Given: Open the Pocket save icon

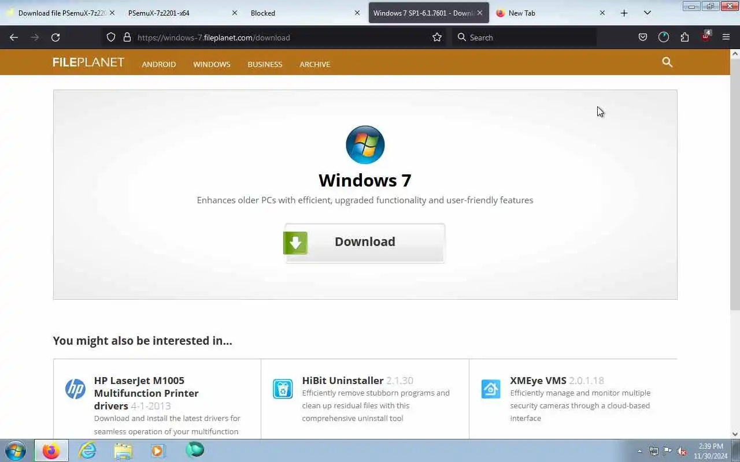Looking at the screenshot, I should tap(643, 38).
